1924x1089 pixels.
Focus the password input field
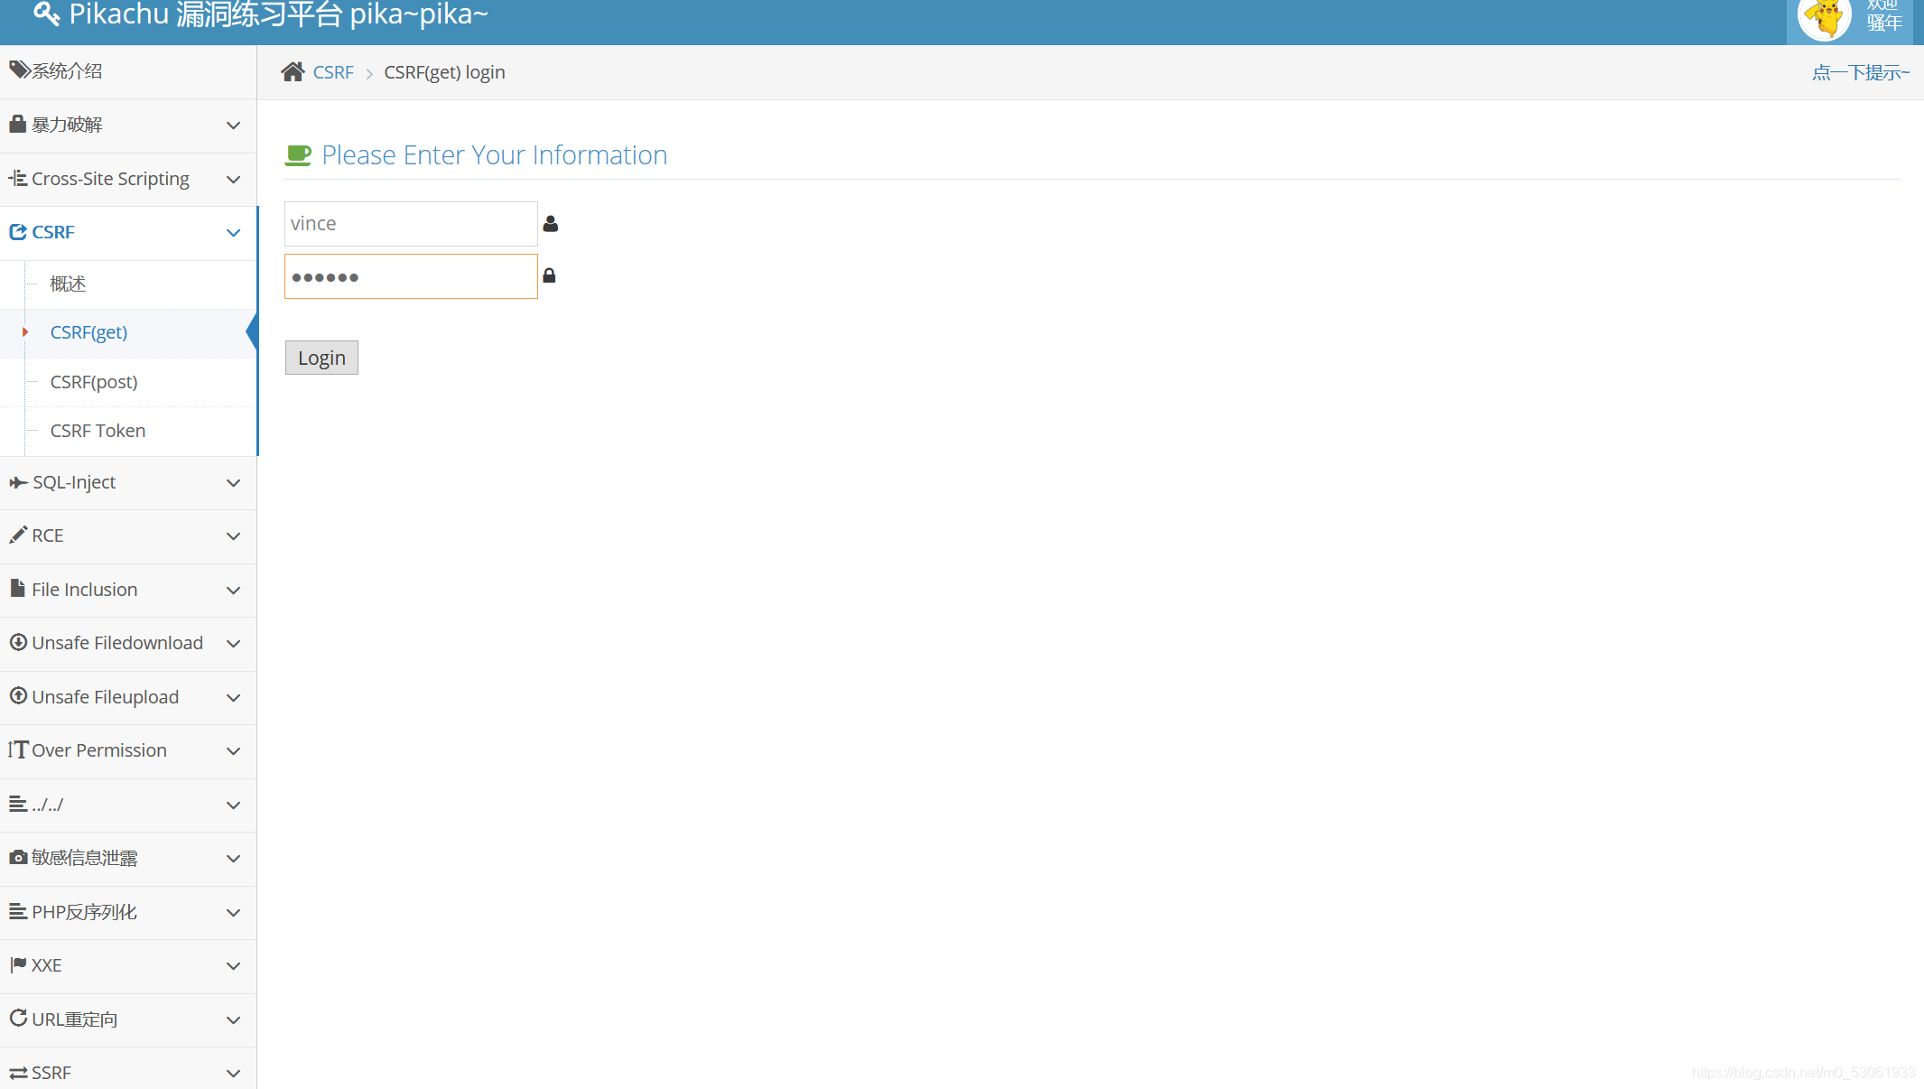(411, 276)
